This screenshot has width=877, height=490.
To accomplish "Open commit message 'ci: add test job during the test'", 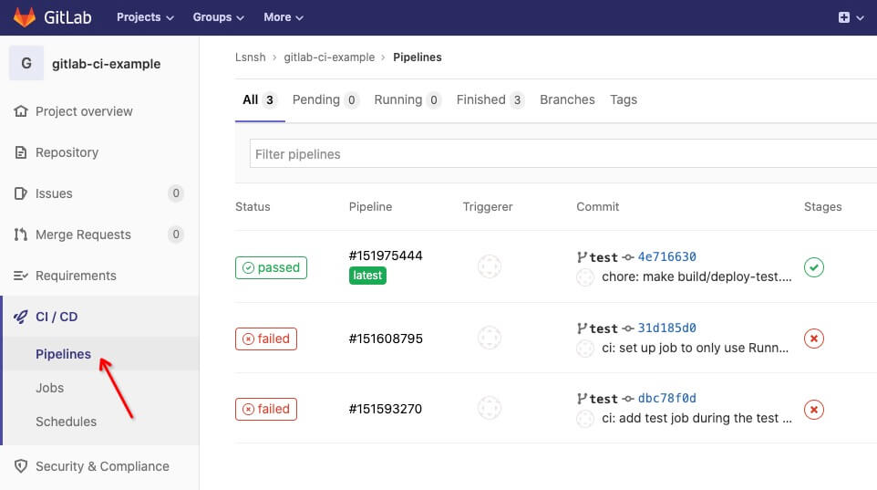I will [x=696, y=418].
